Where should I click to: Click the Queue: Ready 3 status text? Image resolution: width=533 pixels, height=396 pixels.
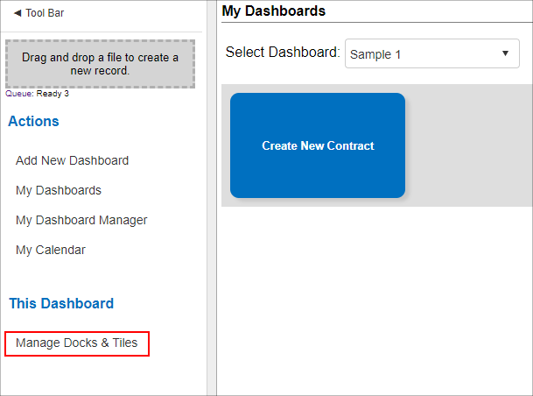coord(37,94)
